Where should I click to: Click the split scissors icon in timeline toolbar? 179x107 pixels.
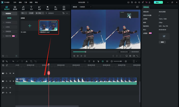tap(27, 61)
